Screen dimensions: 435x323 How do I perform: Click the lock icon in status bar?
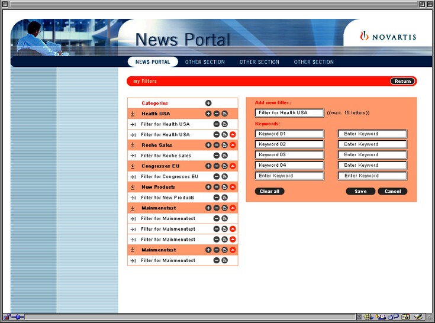click(x=7, y=316)
